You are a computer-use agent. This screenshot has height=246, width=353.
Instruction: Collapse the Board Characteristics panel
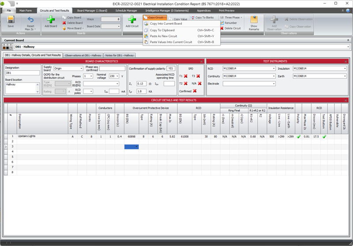click(202, 61)
